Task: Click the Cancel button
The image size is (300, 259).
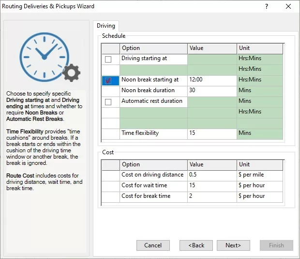Action: point(153,245)
